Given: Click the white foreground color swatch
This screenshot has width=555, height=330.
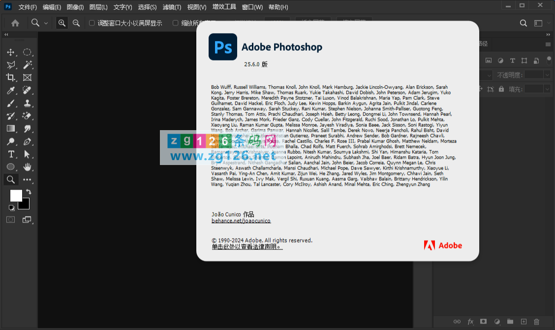Looking at the screenshot, I should (16, 195).
